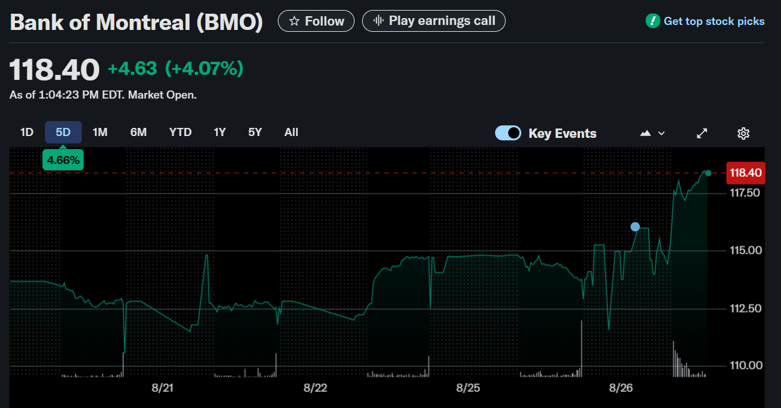Viewport: 781px width, 408px height.
Task: Click the market open timestamp text
Action: pyautogui.click(x=103, y=95)
